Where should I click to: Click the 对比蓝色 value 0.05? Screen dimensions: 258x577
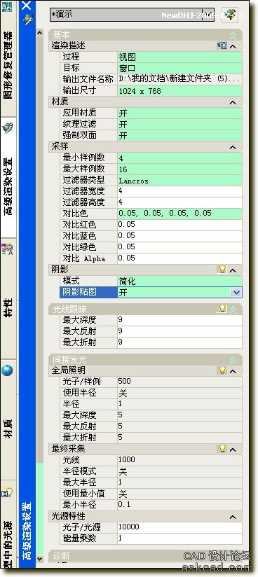[179, 236]
